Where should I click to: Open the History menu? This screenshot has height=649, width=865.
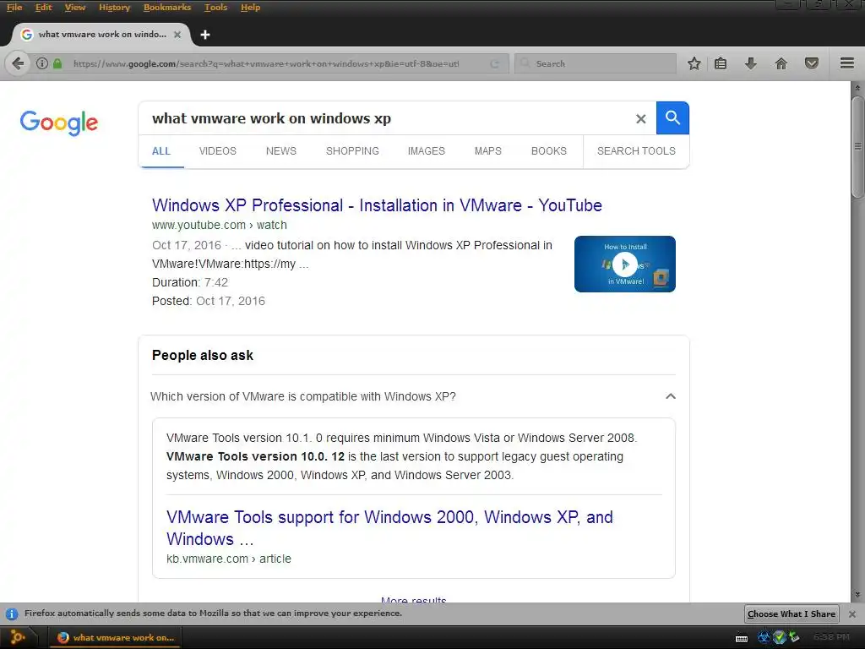[x=114, y=7]
